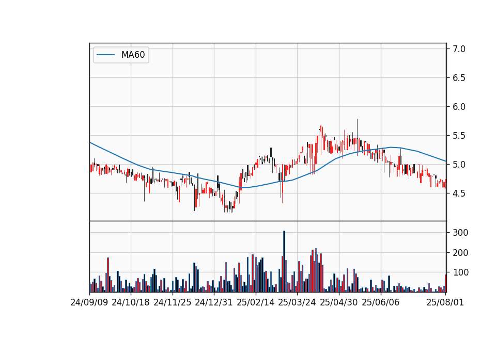The width and height of the screenshot is (496, 356).
Task: Click the 5.5 price axis label
Action: 459,136
